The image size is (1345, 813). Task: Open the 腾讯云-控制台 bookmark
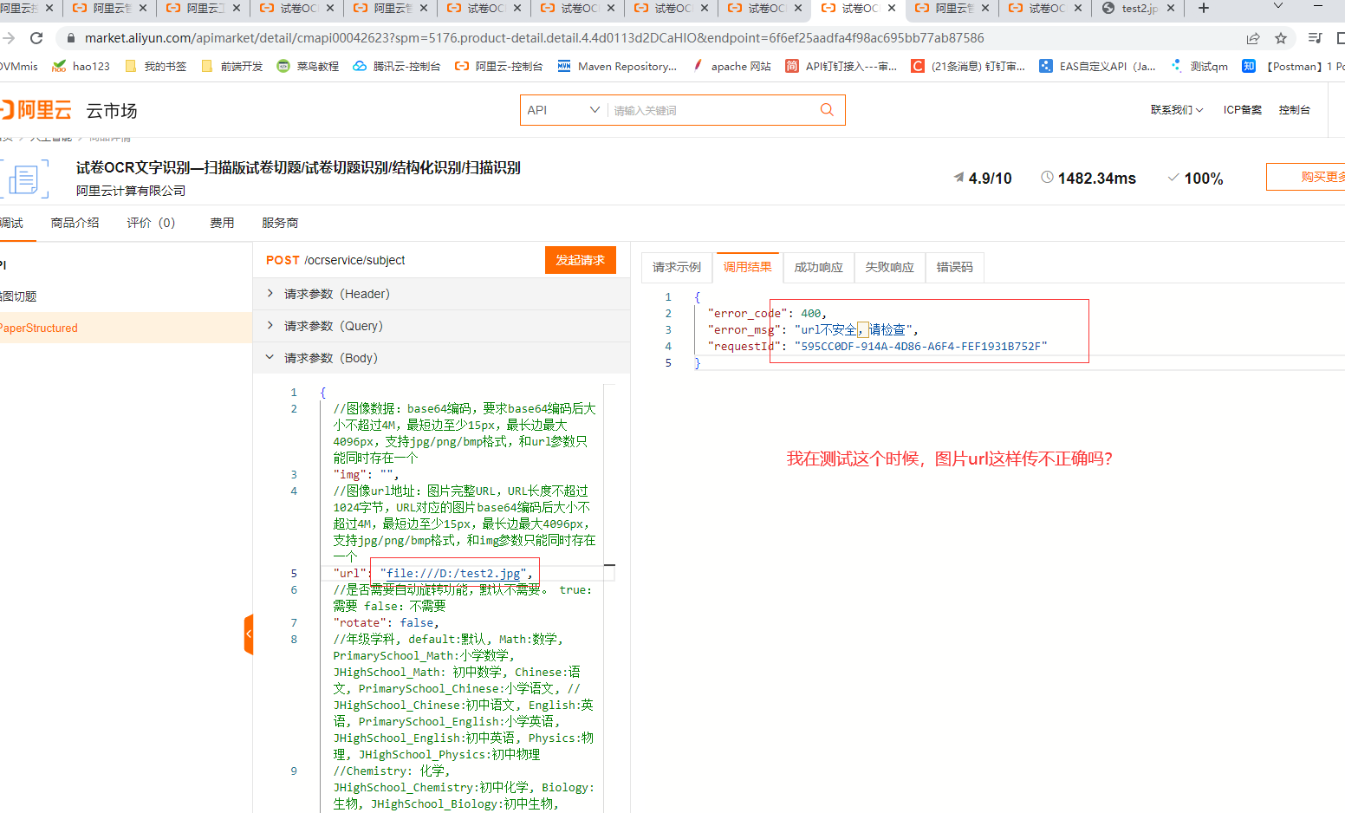point(397,66)
